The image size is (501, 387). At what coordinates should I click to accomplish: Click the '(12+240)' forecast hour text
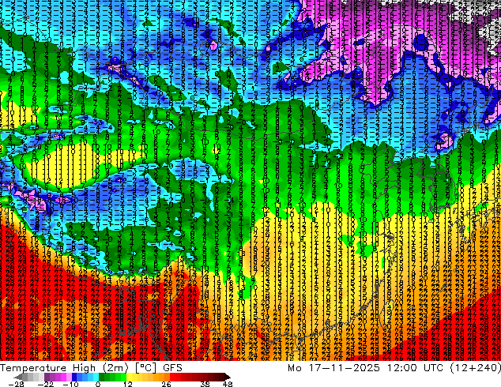(x=475, y=368)
